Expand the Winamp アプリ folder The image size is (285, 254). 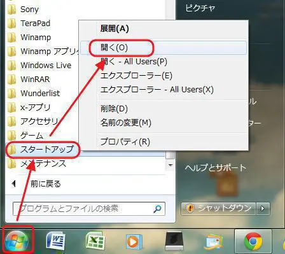[x=43, y=52]
